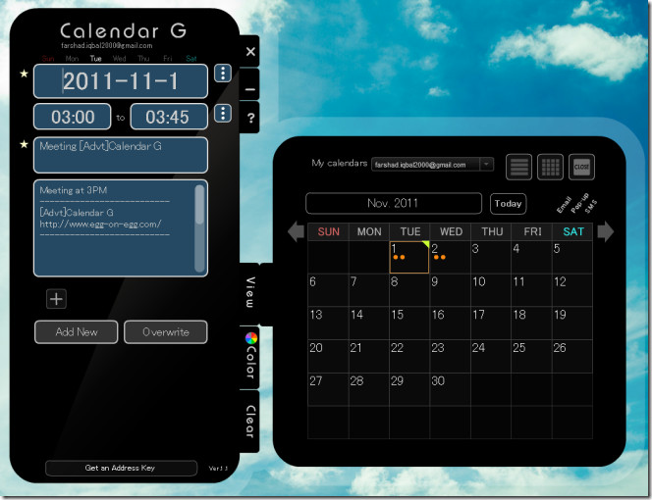Click the Email reminder label
This screenshot has height=500, width=652.
[564, 205]
